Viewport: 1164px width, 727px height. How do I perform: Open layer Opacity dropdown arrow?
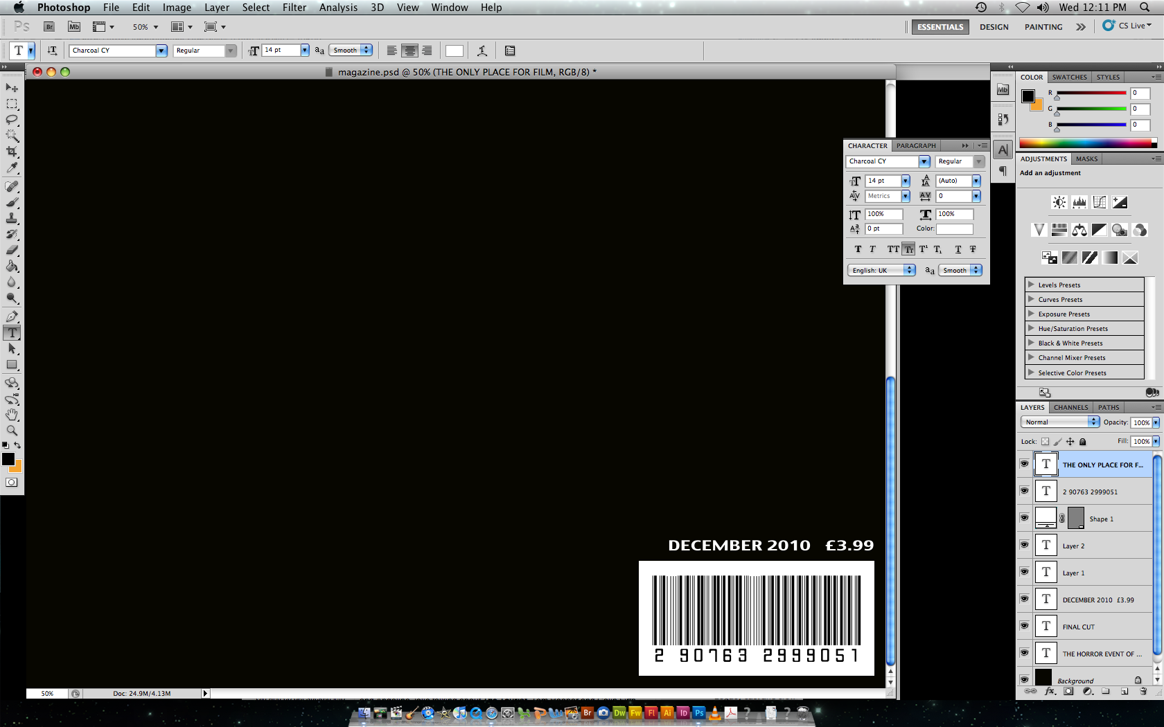pos(1156,422)
